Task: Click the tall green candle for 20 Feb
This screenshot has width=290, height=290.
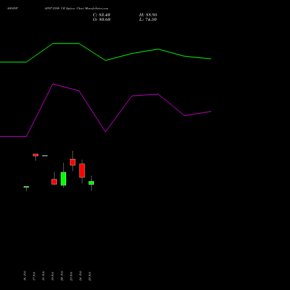Action: click(x=63, y=179)
